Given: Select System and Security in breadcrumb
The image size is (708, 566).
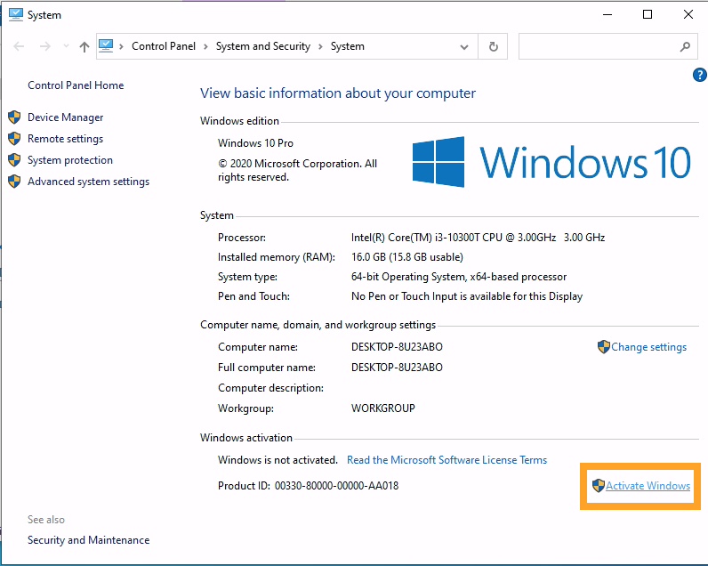Looking at the screenshot, I should [x=262, y=46].
